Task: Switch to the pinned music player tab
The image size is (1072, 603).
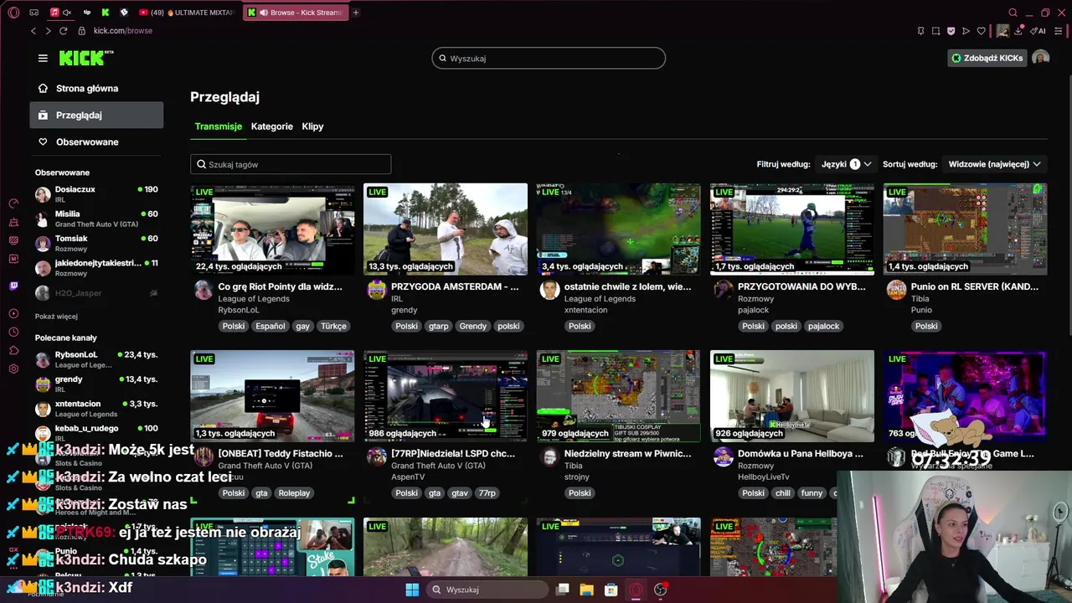Action: point(54,13)
